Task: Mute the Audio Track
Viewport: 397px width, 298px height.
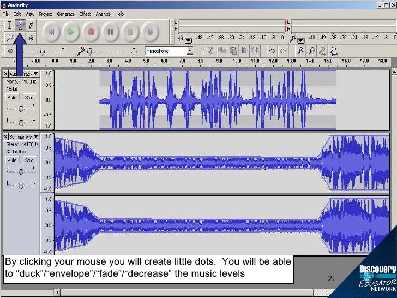Action: (12, 97)
